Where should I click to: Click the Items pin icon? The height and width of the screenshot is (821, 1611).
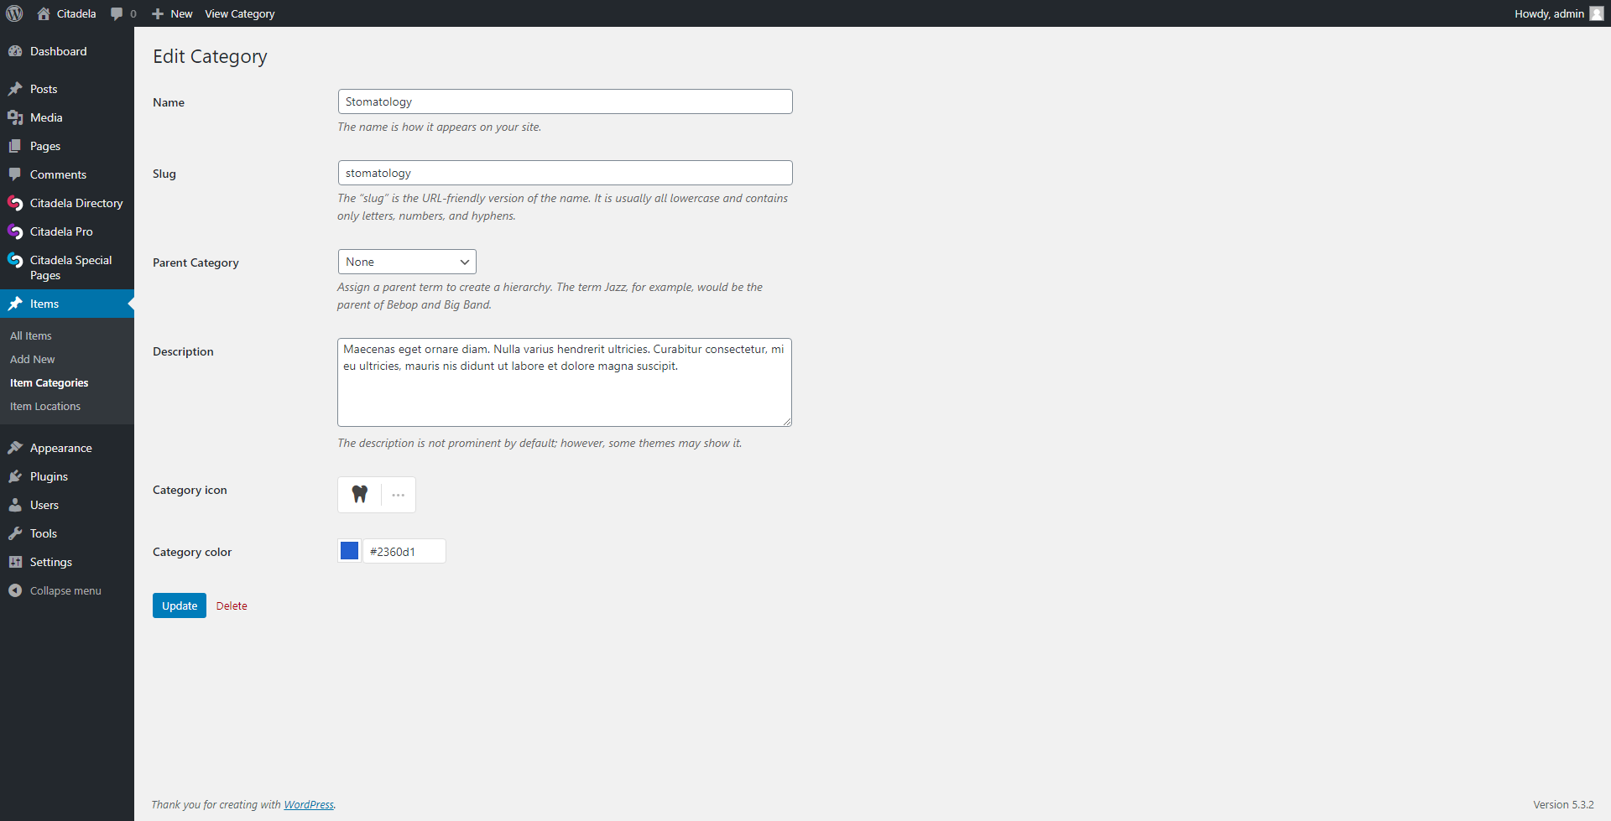15,304
